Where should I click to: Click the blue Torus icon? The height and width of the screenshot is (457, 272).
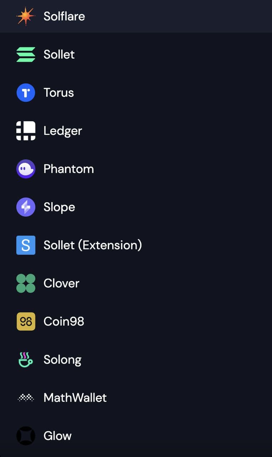click(x=26, y=93)
